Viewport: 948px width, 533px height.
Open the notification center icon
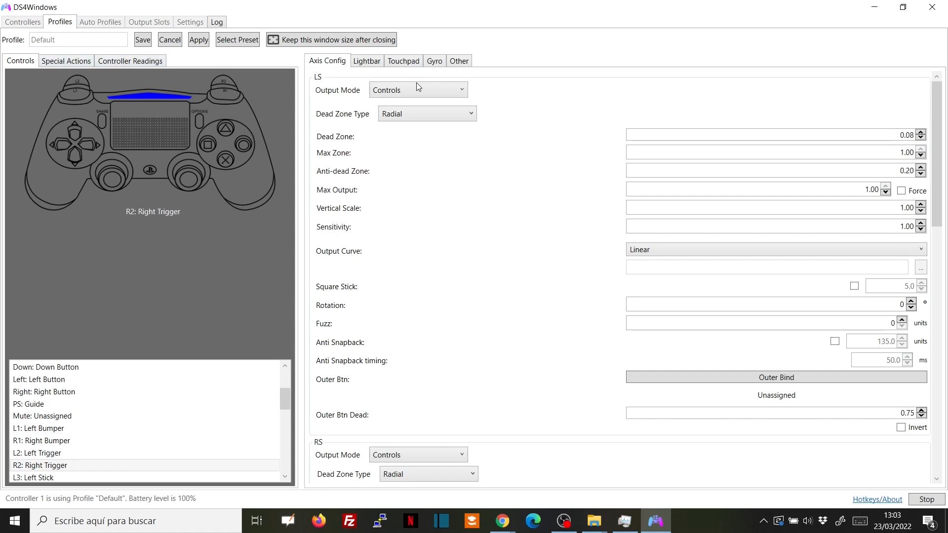(929, 521)
